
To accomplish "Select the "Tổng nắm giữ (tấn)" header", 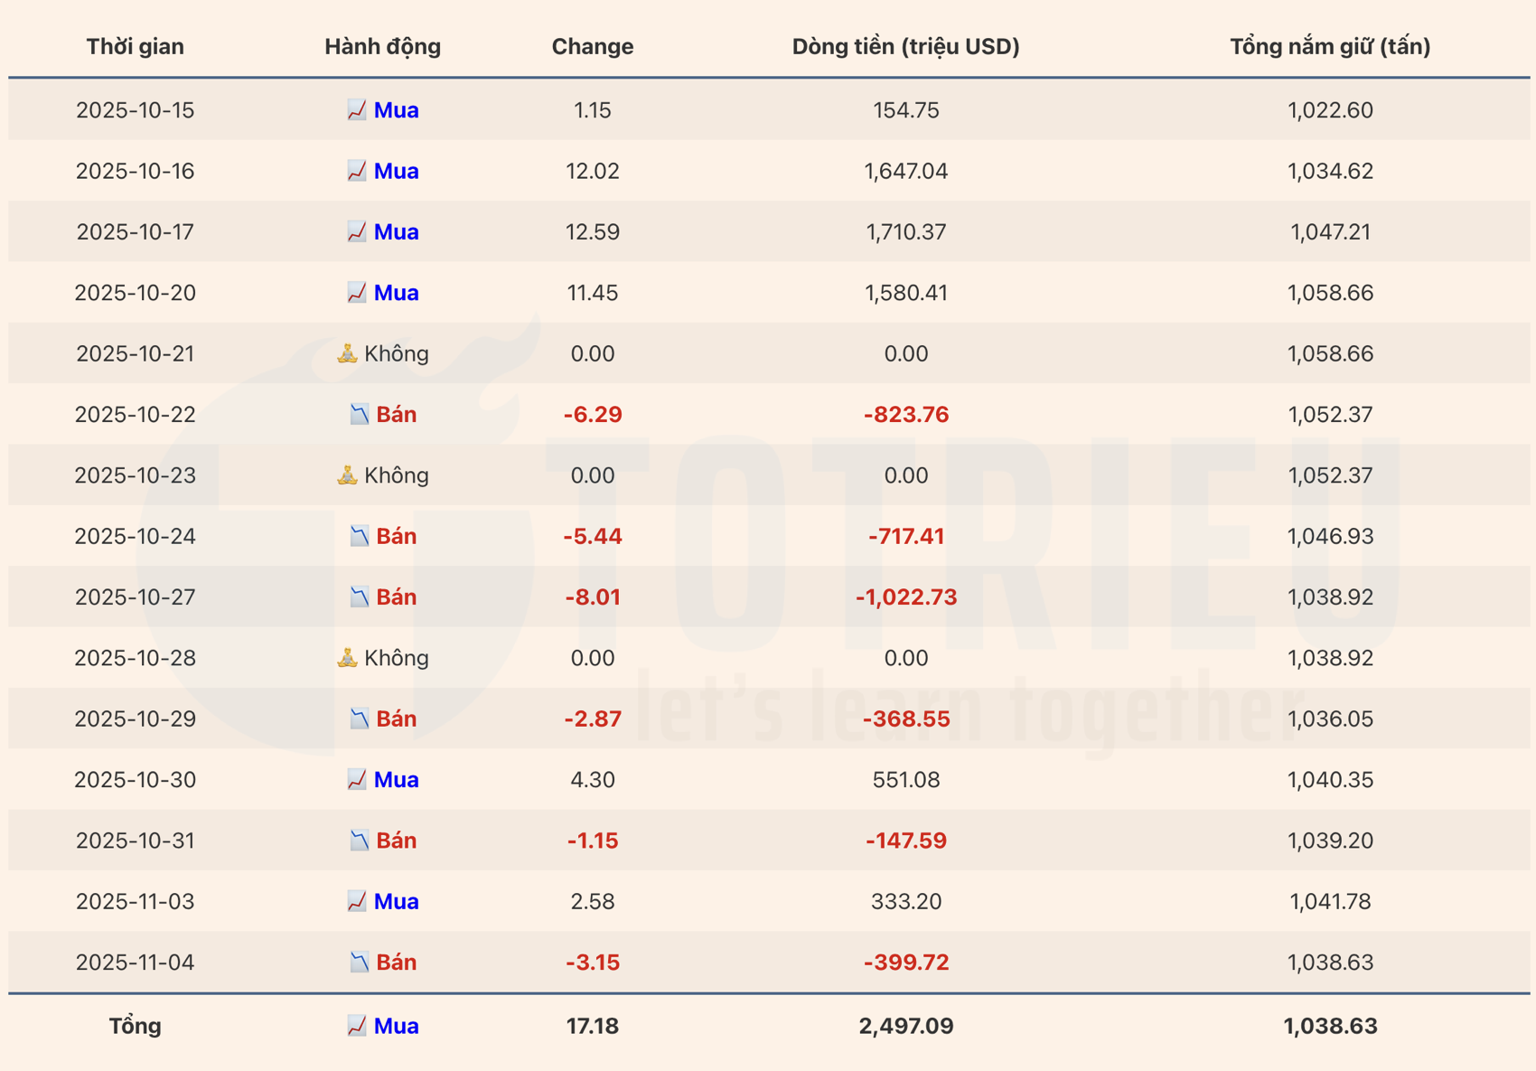I will tap(1330, 46).
